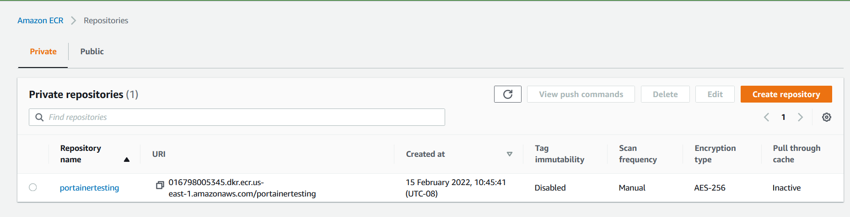The width and height of the screenshot is (850, 217).
Task: Go to the next page arrow
Action: tap(800, 117)
